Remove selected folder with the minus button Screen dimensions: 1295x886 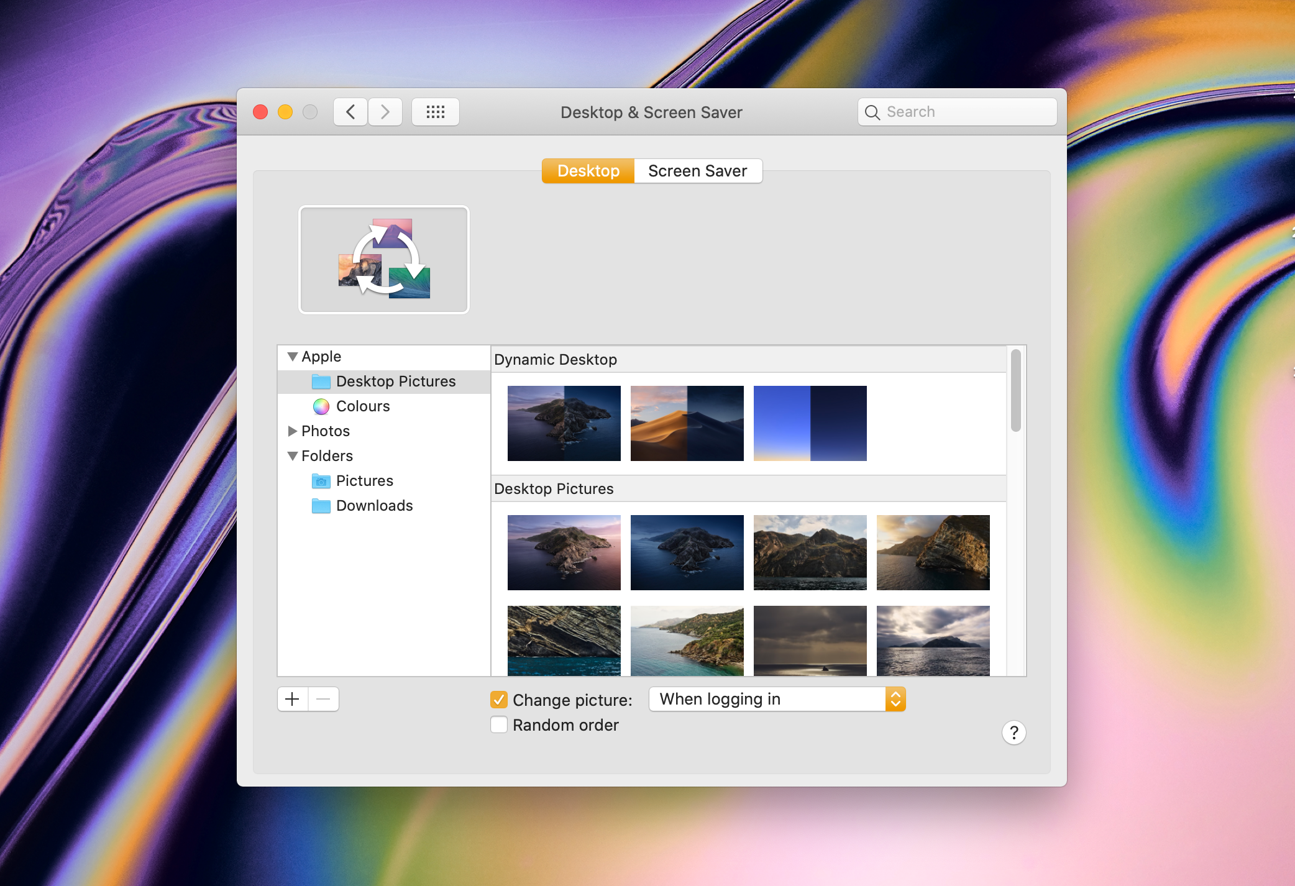coord(323,698)
